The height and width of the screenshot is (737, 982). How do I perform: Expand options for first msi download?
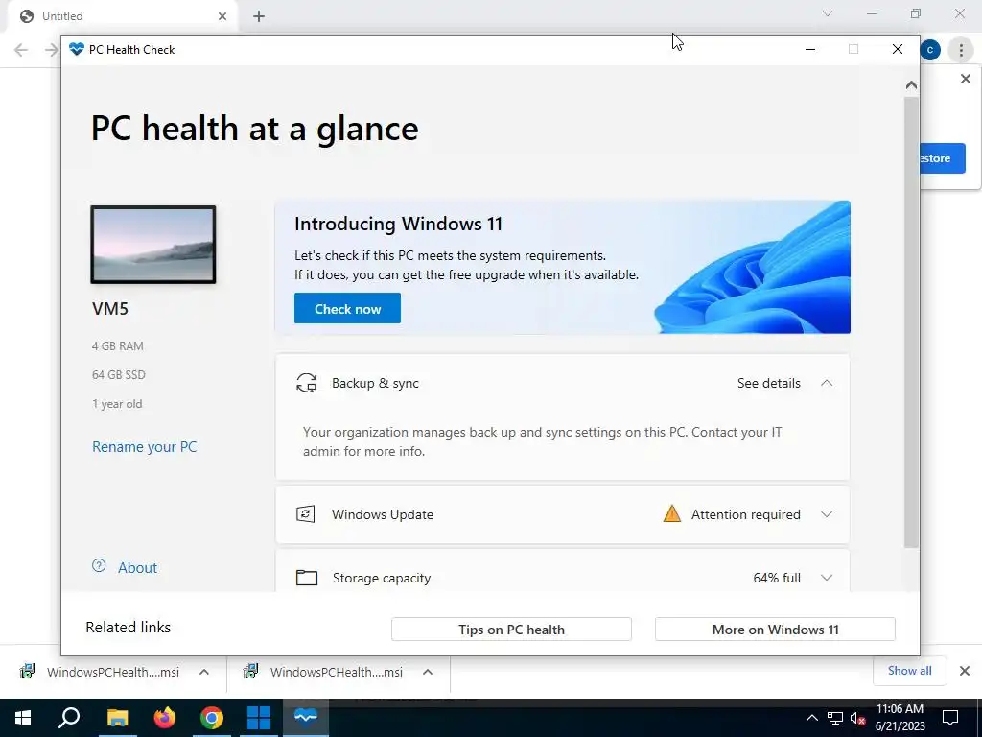click(204, 672)
